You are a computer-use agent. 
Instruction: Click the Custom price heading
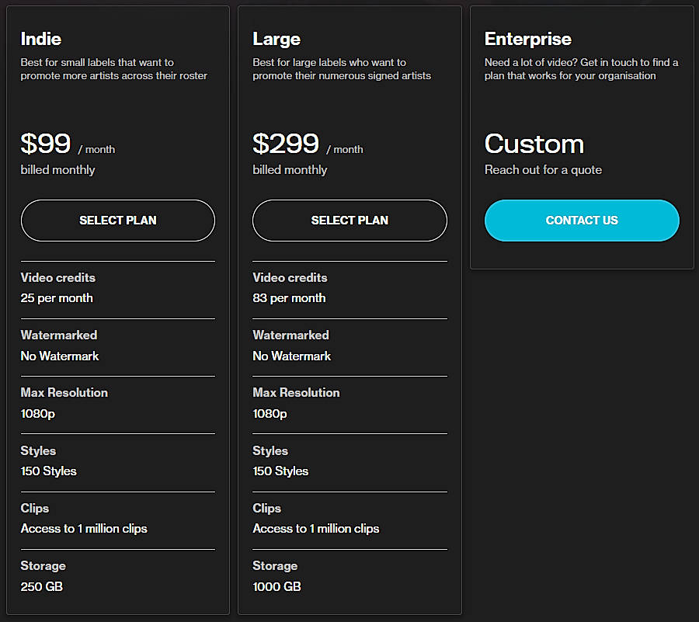point(534,144)
